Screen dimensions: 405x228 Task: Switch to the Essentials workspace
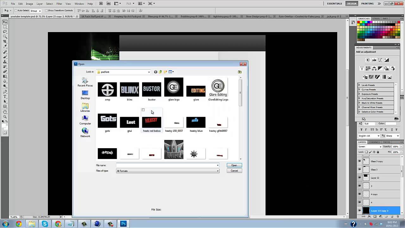(334, 3)
